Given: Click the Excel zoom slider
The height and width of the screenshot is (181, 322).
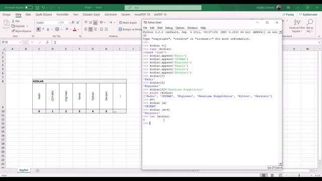Looking at the screenshot, I should pos(299,175).
